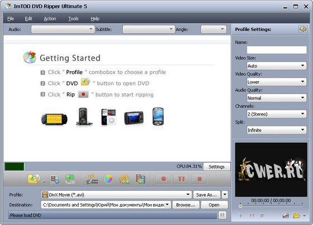
Task: Click the PDA phone device image
Action: point(158,116)
